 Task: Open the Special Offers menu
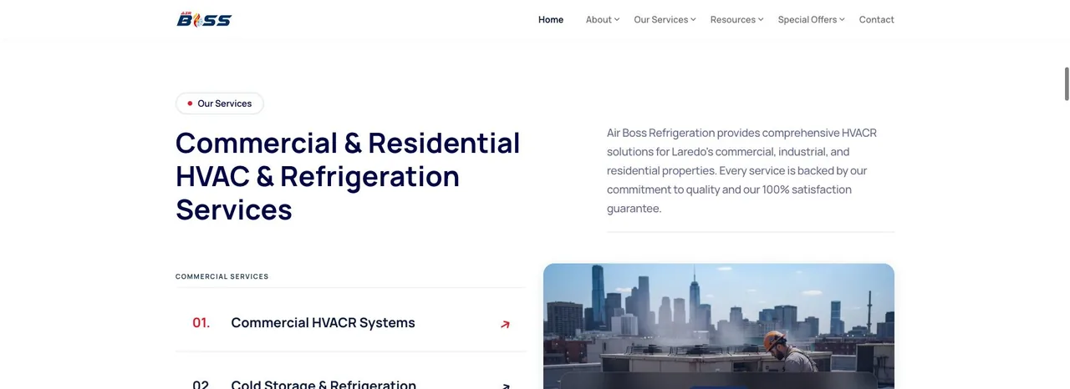point(808,19)
